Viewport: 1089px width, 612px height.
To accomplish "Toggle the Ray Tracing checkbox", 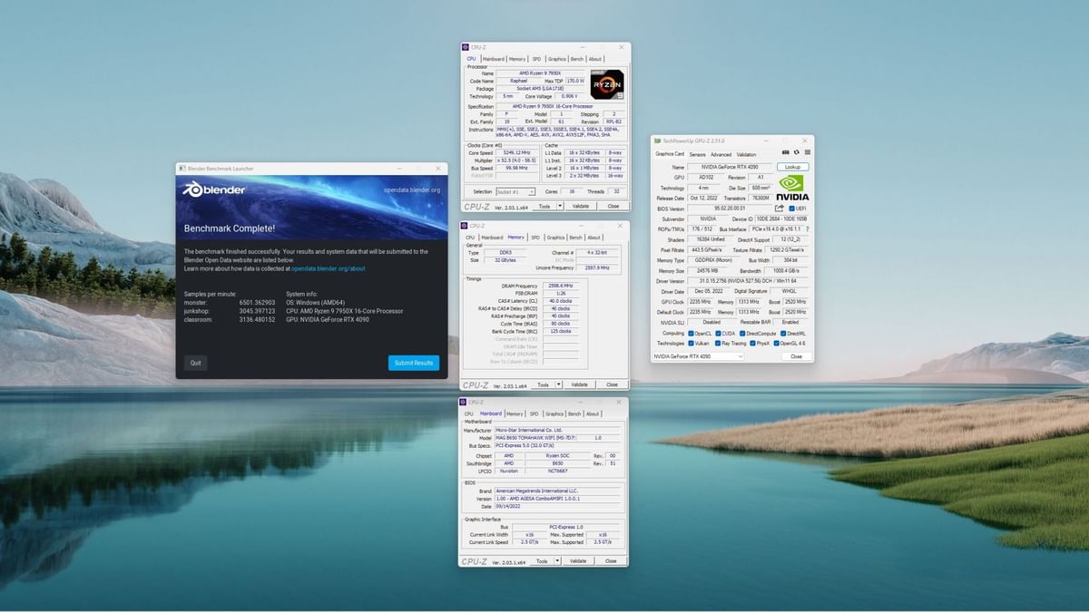I will point(718,344).
